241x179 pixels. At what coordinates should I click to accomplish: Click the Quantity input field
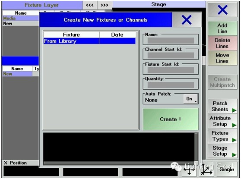171,85
